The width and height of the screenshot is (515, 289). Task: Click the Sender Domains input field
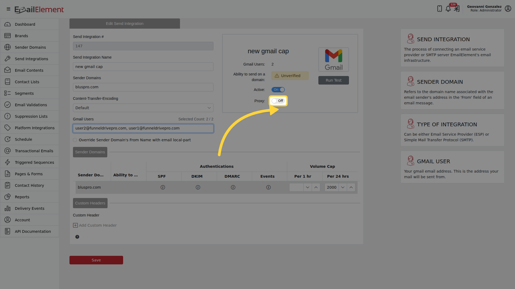click(143, 87)
